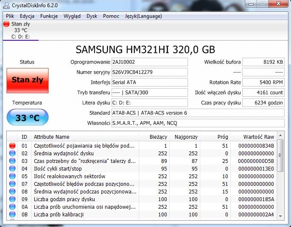Click the blue status icon of attribute 09
The height and width of the screenshot is (227, 291).
coord(12,199)
